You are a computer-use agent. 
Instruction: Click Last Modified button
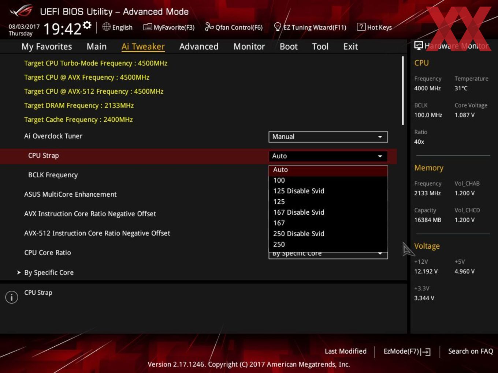pyautogui.click(x=345, y=351)
